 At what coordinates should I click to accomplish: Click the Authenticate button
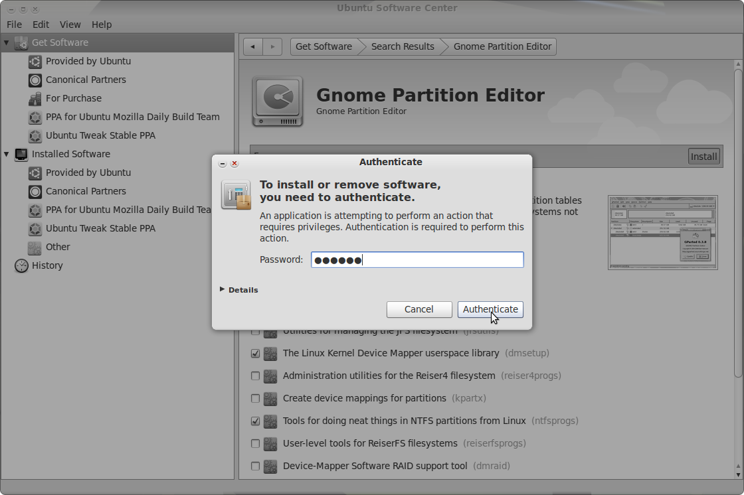click(x=491, y=310)
